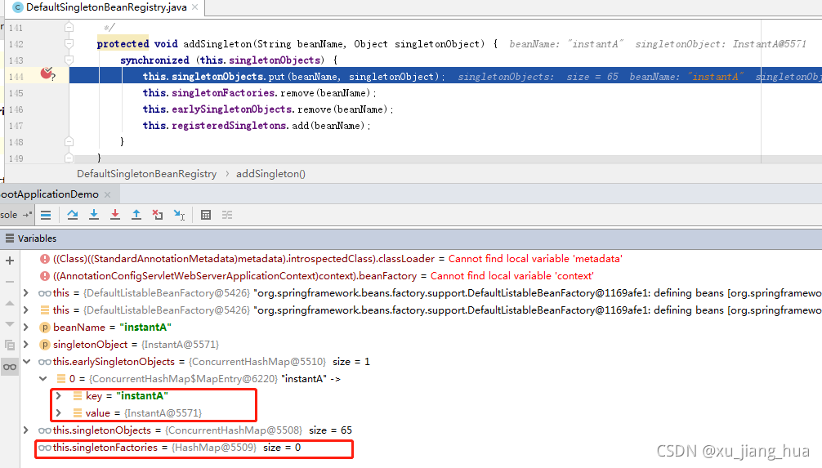The image size is (822, 468).
Task: Collapse the map entry 0 node
Action: (x=43, y=379)
